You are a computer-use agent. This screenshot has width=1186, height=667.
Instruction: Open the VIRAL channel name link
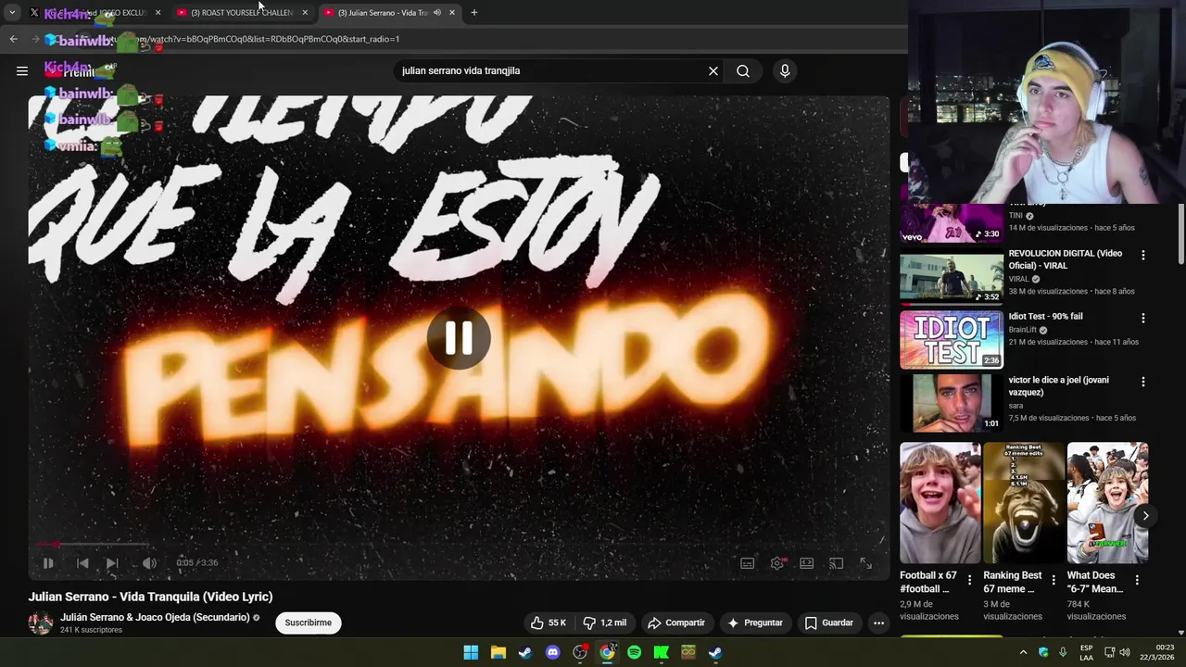1019,279
